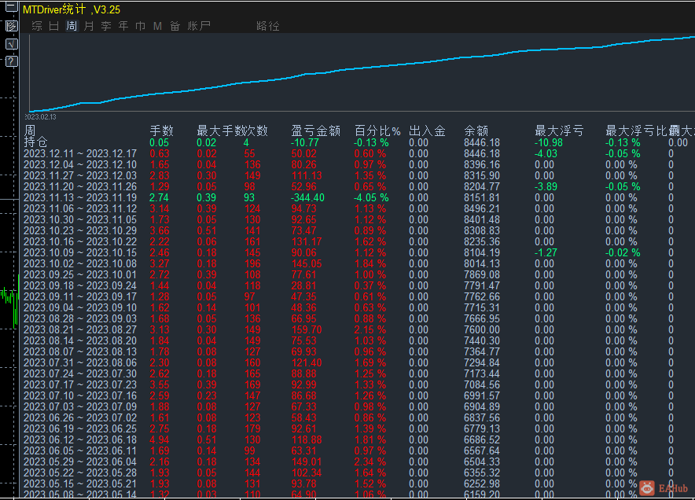The image size is (695, 500).
Task: Click the 最大手数 column header
Action: coord(220,131)
